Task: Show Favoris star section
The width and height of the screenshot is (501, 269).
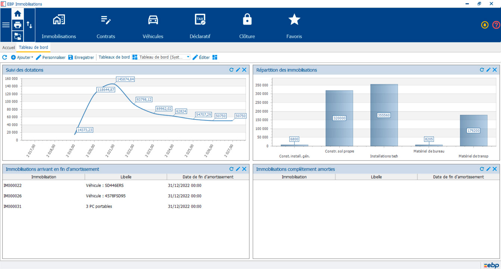Action: [294, 26]
